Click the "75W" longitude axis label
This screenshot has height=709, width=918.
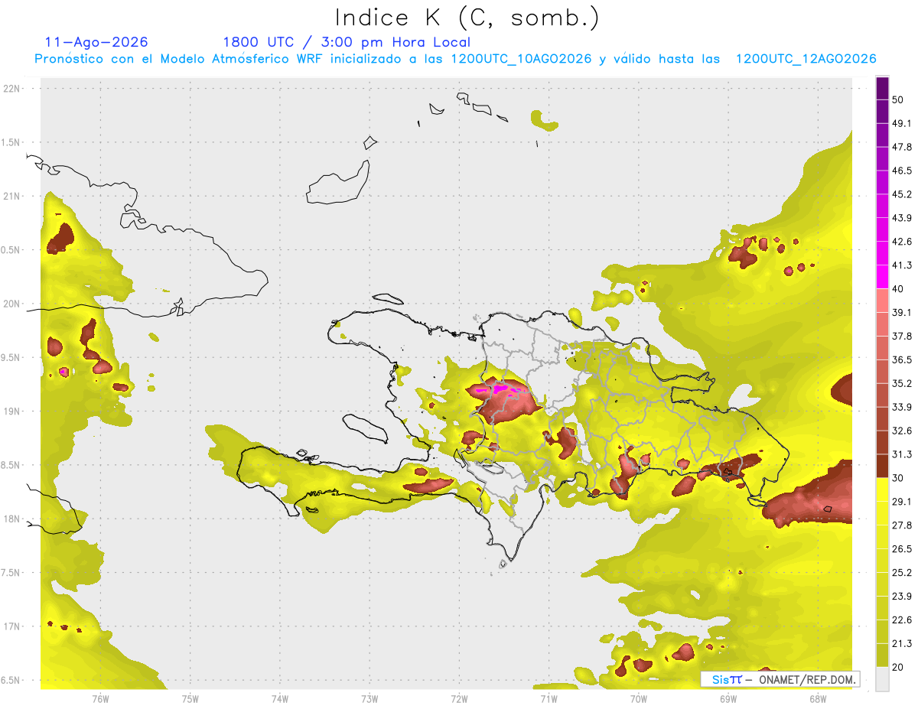coord(190,698)
